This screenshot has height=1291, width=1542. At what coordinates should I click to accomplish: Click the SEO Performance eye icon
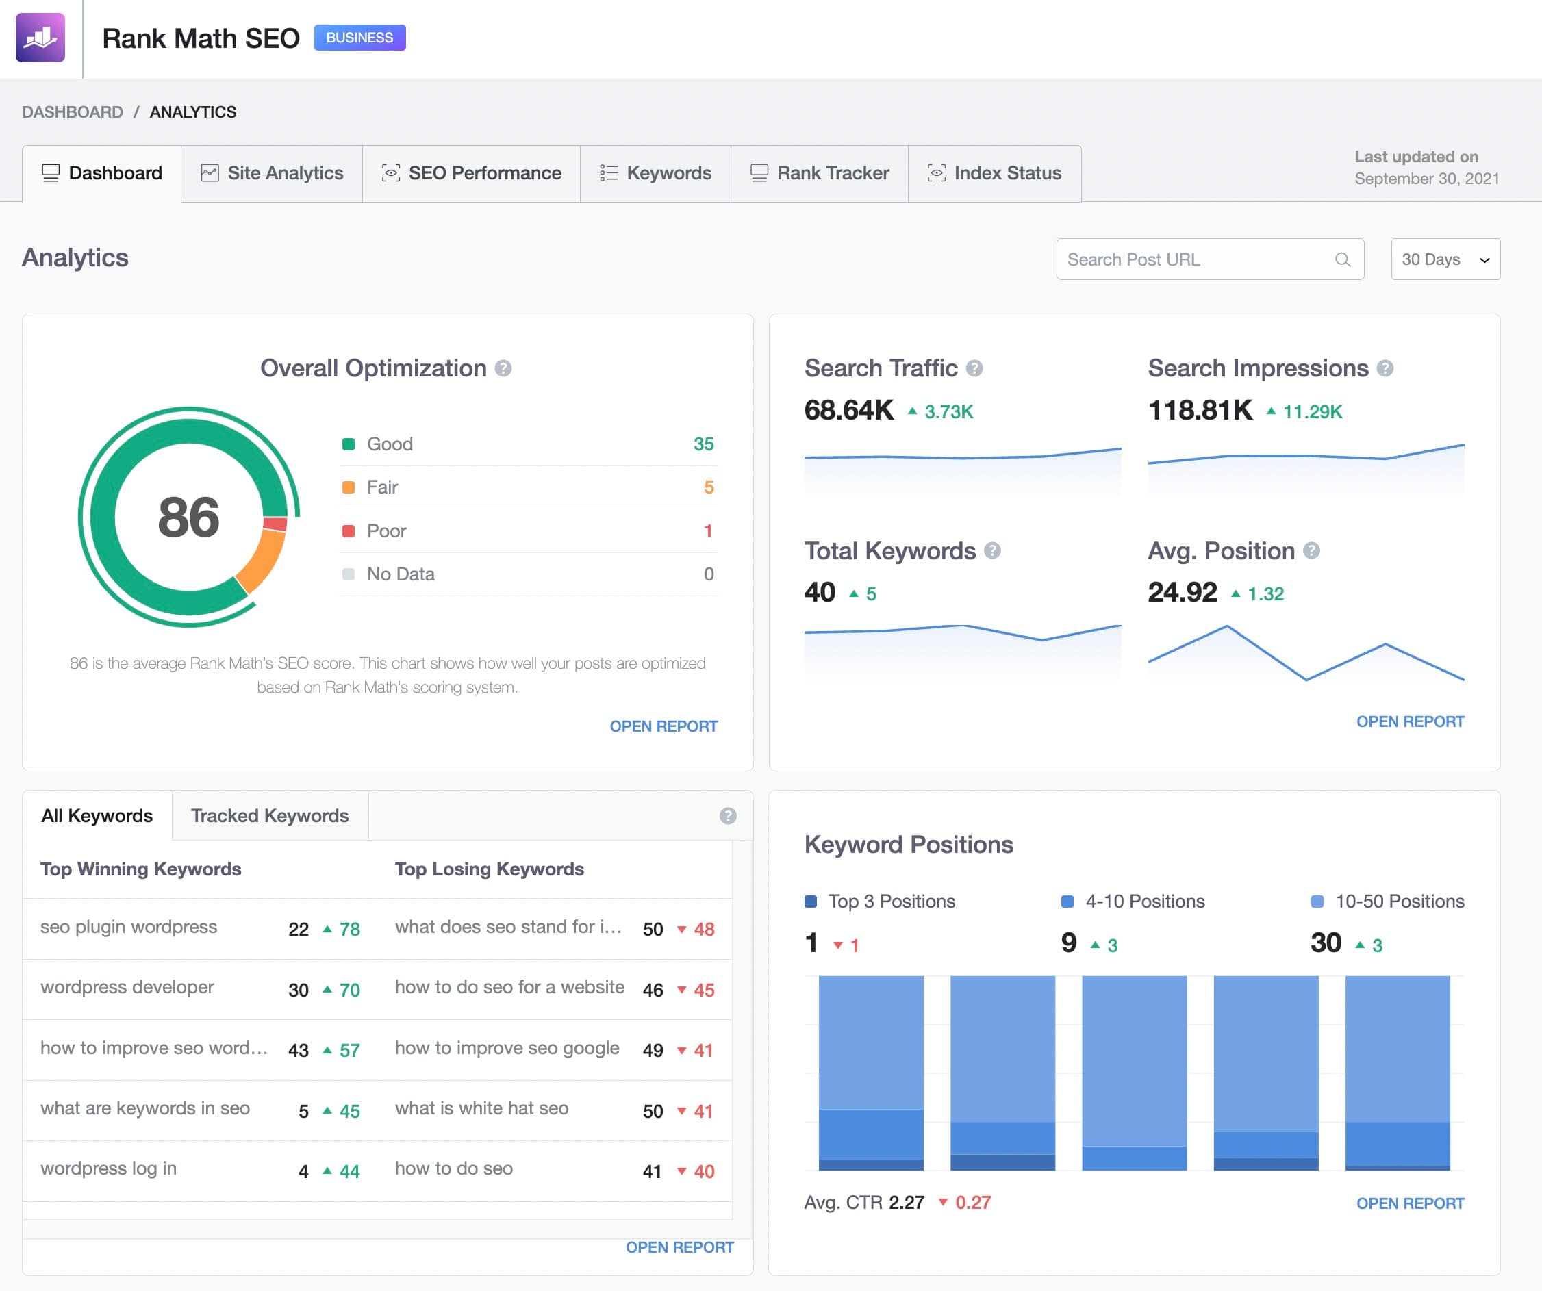click(x=392, y=173)
